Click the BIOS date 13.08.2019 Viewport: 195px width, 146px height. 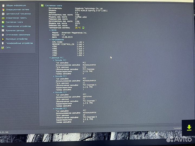(x=67, y=37)
